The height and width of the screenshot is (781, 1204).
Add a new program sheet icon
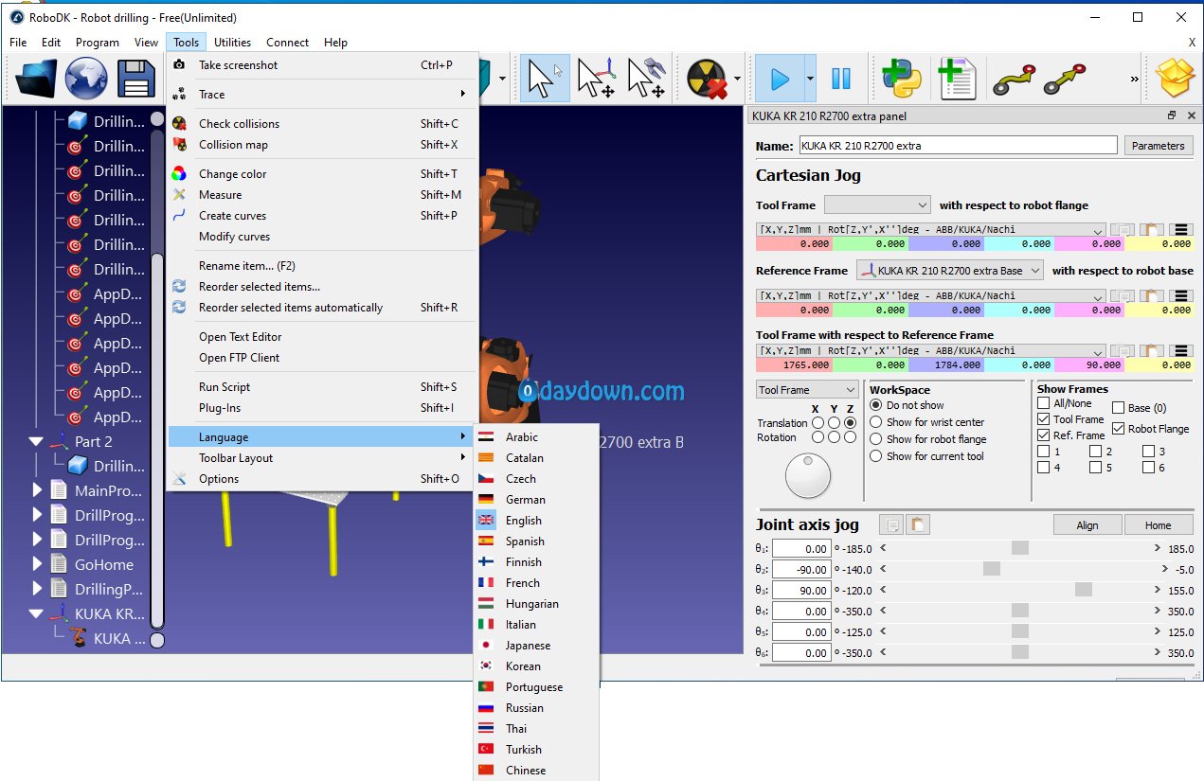pyautogui.click(x=957, y=79)
